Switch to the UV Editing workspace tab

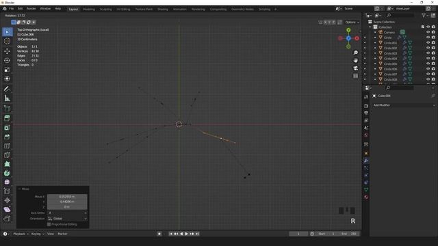123,9
